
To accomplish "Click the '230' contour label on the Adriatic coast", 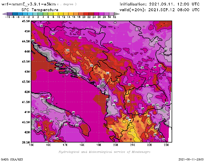I will [79, 76].
